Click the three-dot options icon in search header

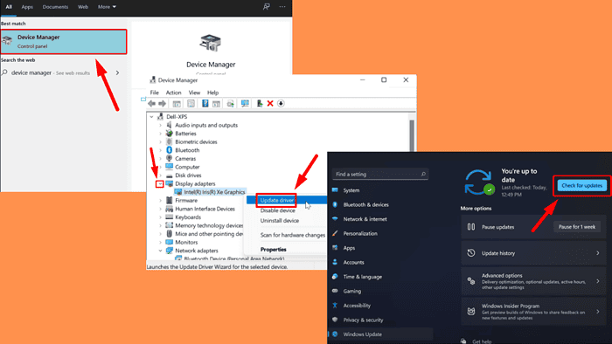(282, 7)
